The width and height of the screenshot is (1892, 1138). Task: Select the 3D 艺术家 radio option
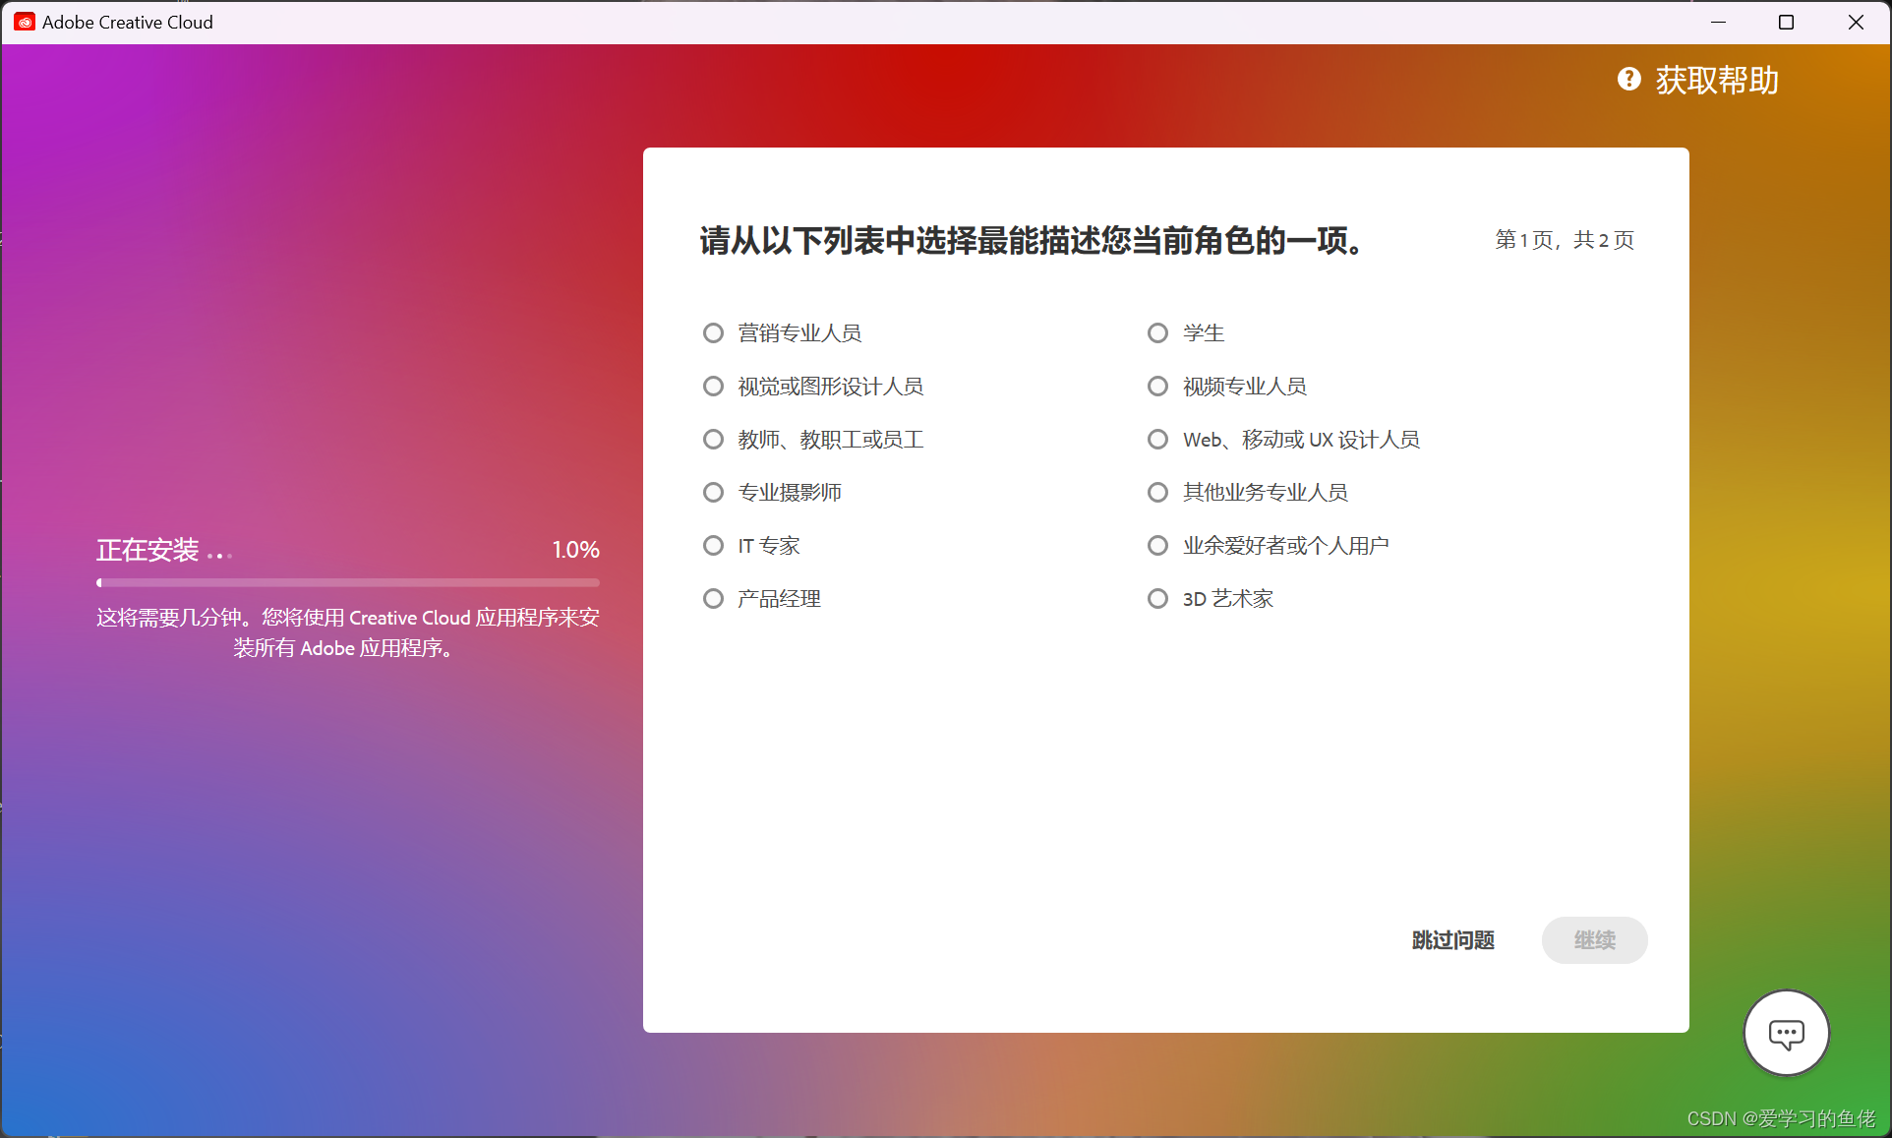click(1157, 599)
